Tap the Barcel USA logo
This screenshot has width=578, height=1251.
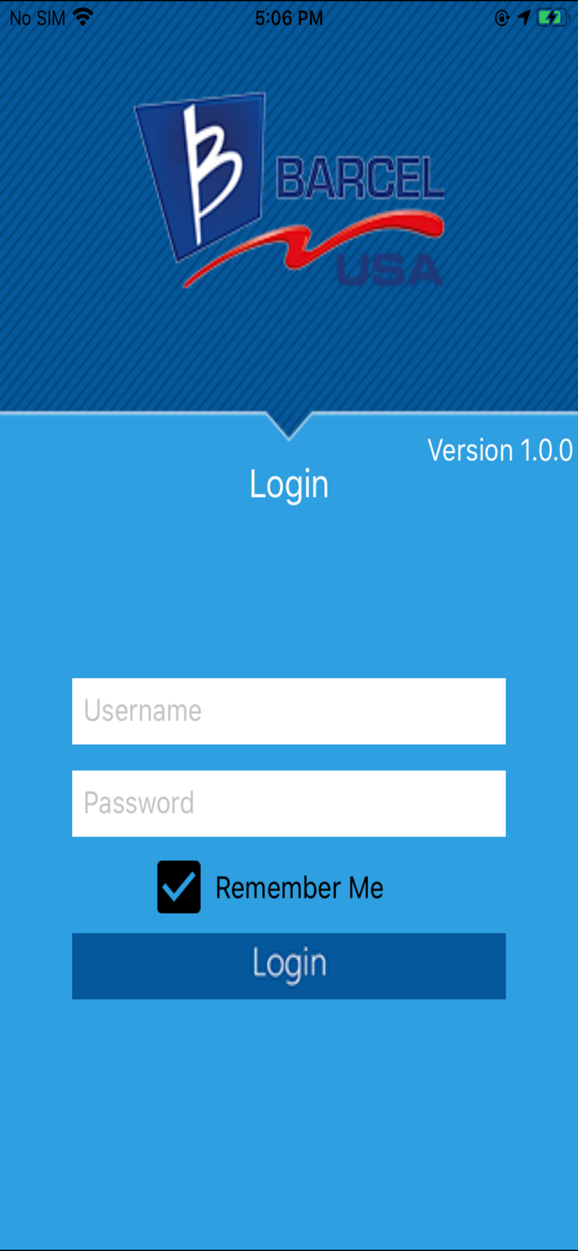(x=290, y=191)
